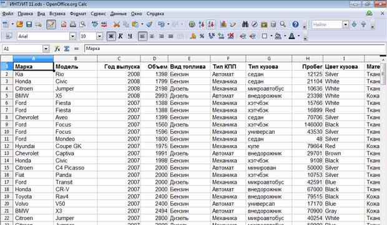Save the document with floppy icon
This screenshot has height=225, width=387.
click(x=29, y=24)
